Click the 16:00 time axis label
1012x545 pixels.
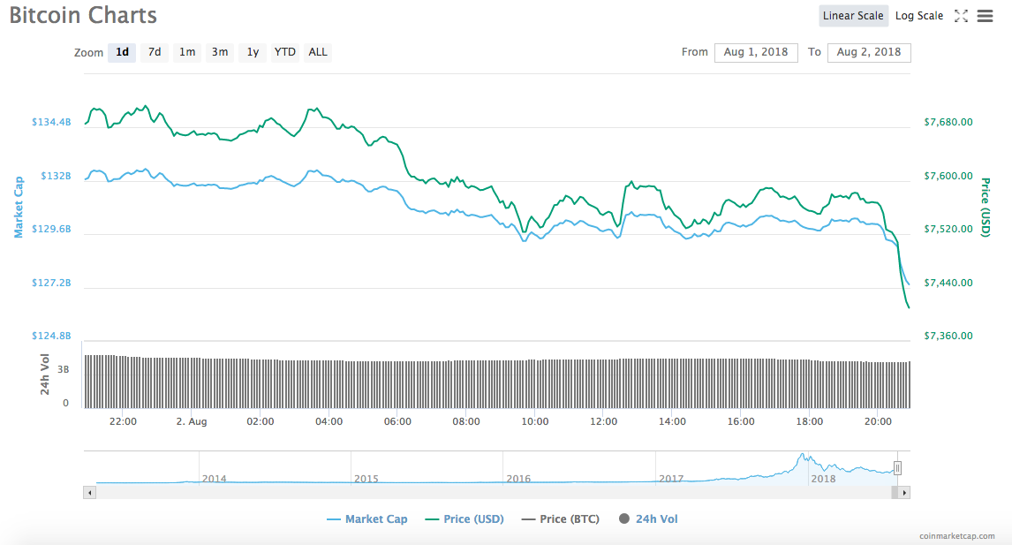coord(741,421)
